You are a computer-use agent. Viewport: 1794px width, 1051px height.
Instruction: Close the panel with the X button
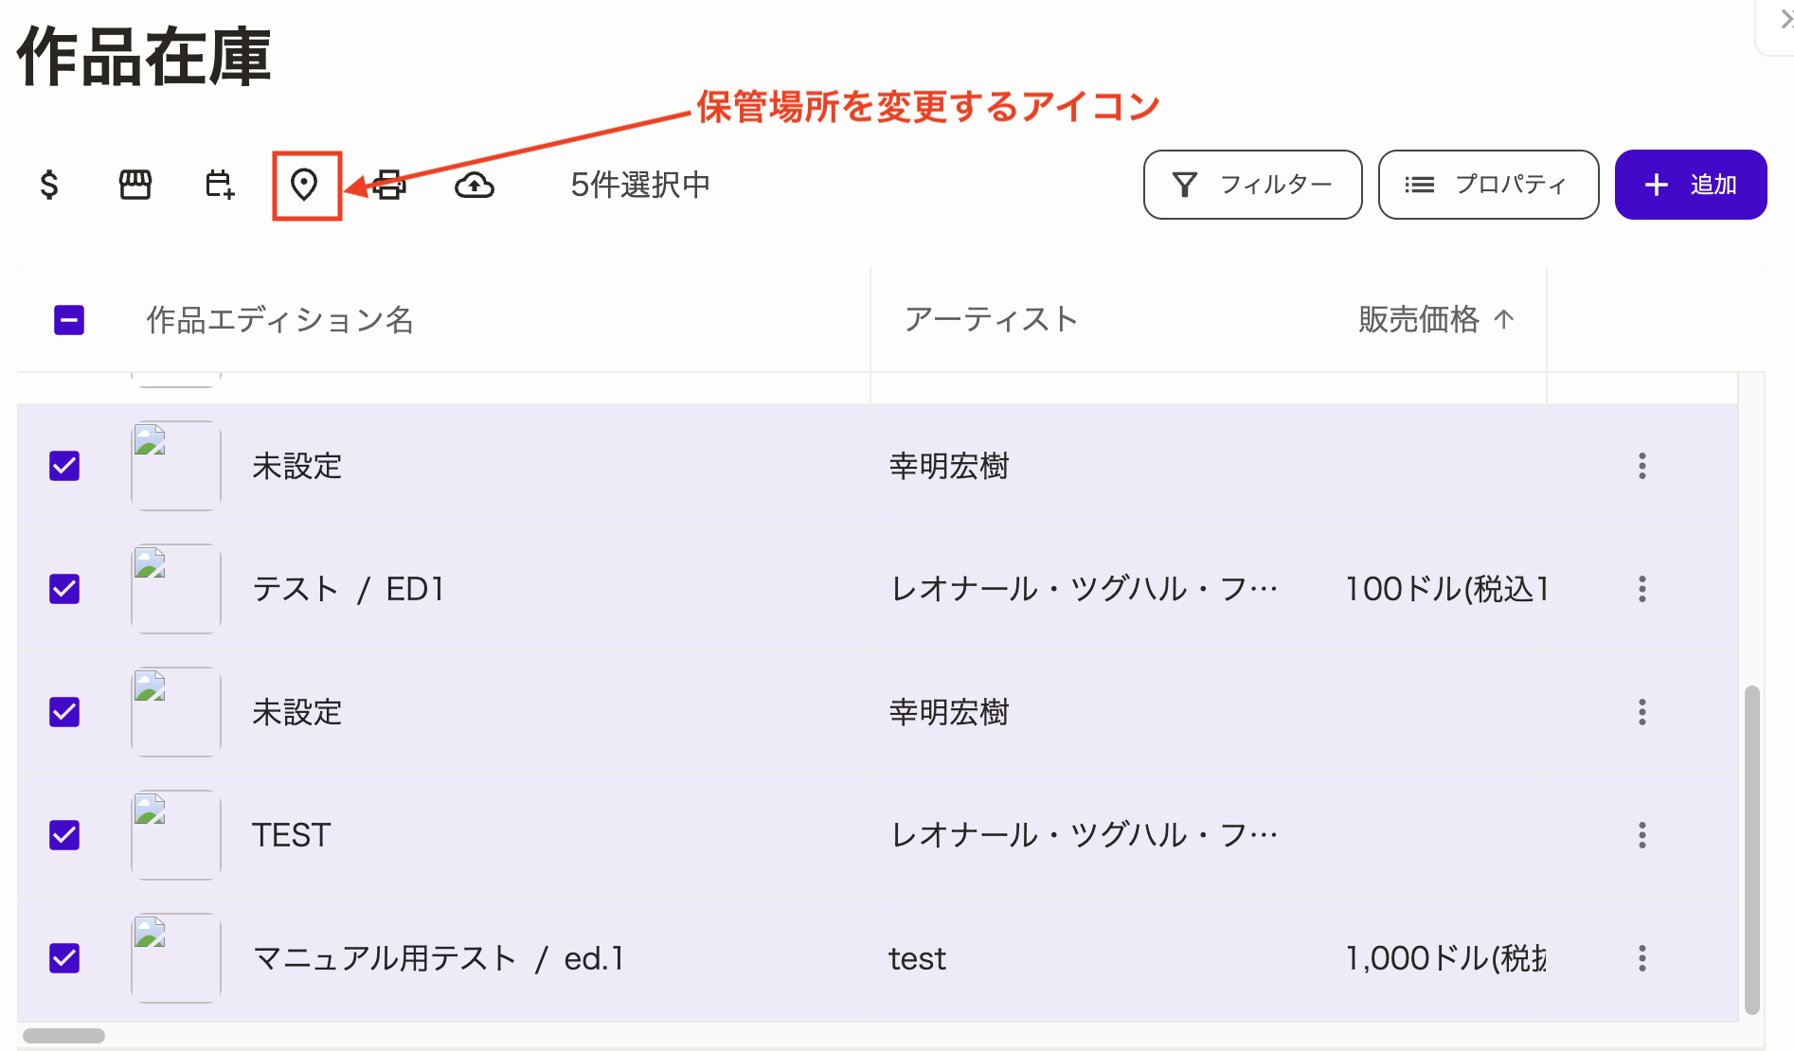click(1785, 19)
